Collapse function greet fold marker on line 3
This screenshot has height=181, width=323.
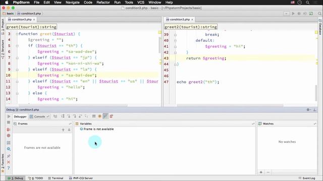pos(17,34)
